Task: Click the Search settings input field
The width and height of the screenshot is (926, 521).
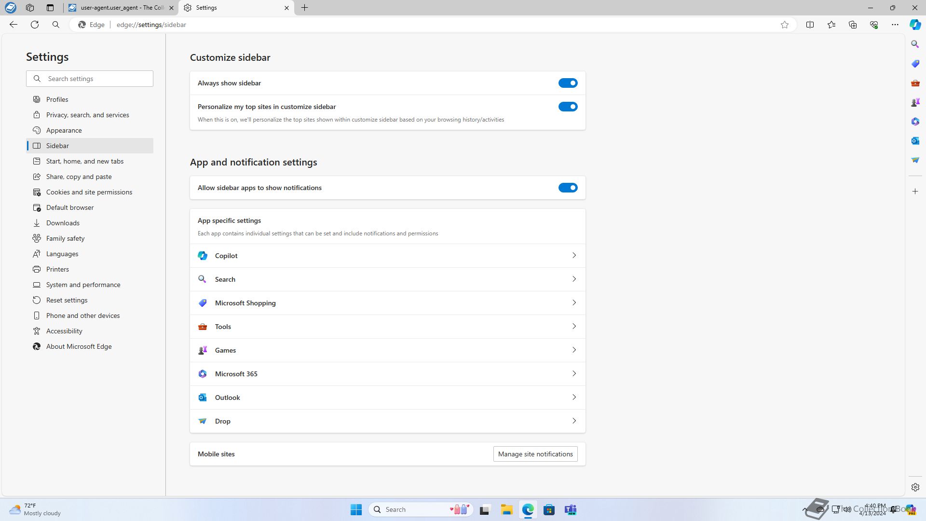Action: coord(90,79)
